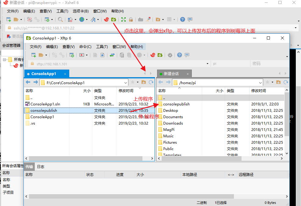
Task: Click Xshell toolbar's blue help question icon
Action: [x=183, y=19]
